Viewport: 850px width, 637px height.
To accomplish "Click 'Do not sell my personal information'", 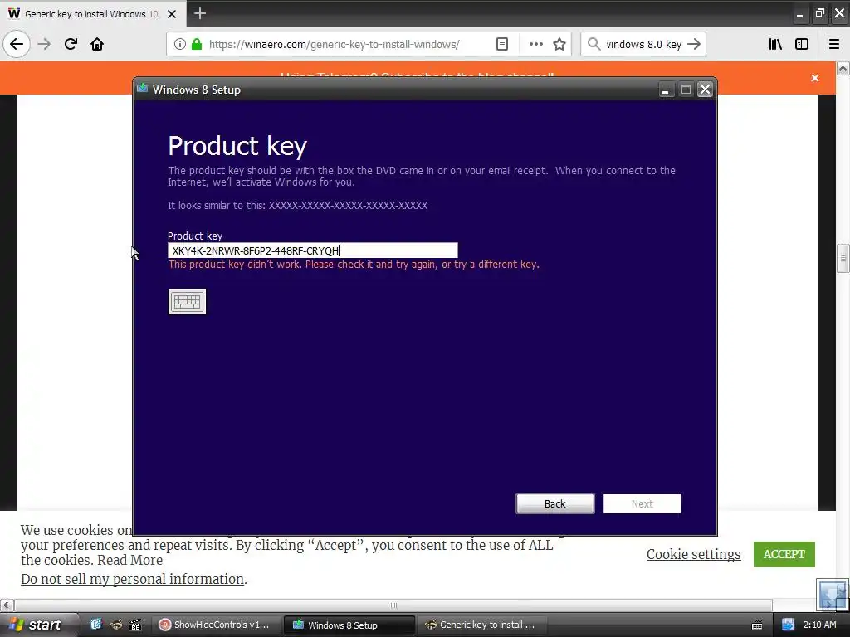I will tap(132, 579).
